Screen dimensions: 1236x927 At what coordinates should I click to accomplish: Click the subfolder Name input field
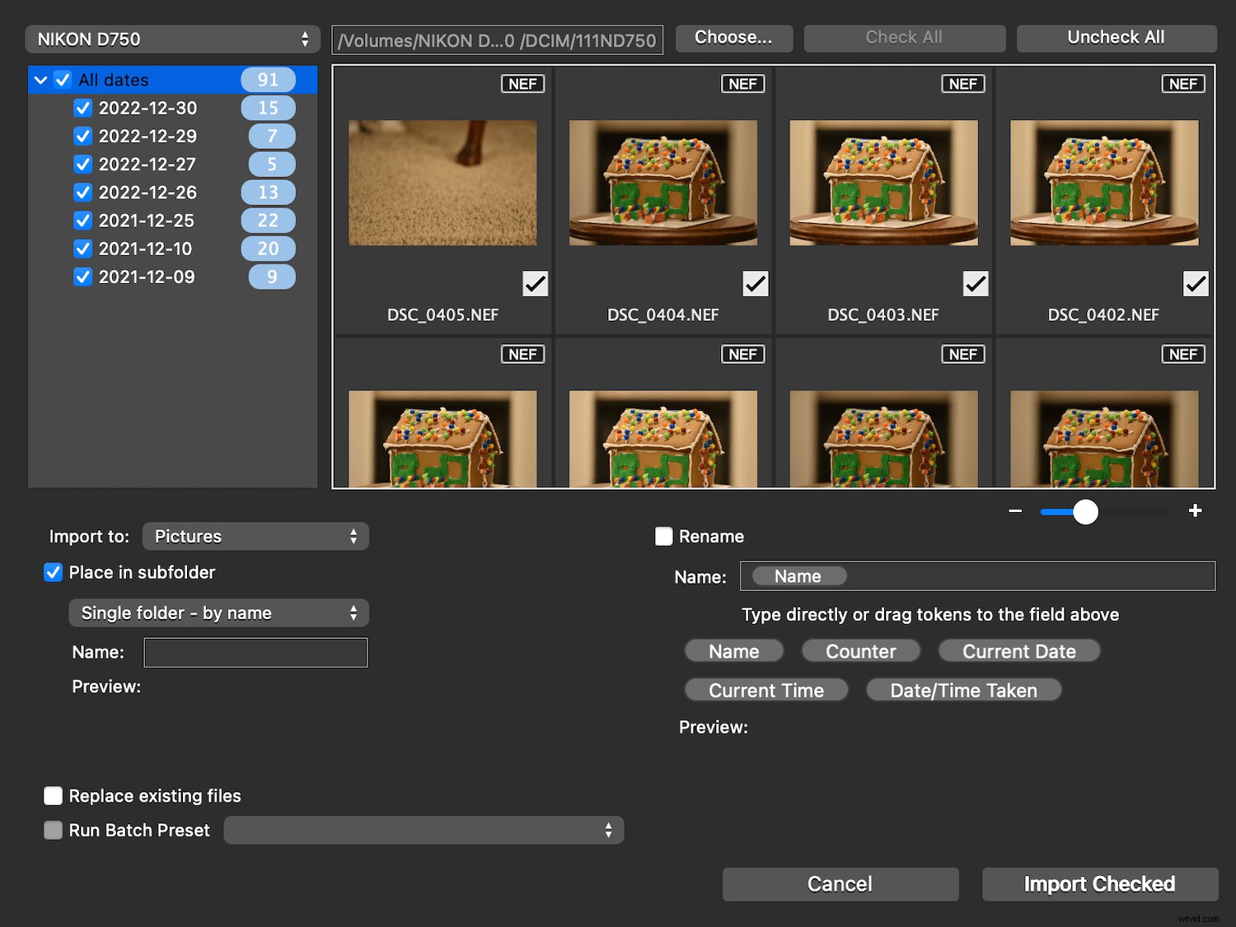click(x=255, y=652)
